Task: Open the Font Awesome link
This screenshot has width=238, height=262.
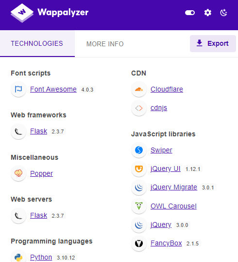Action: 53,89
